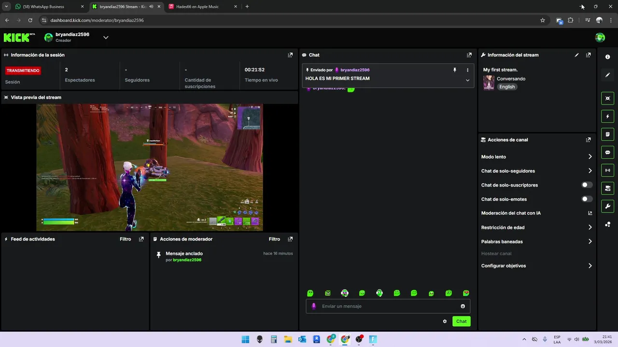Screen dimensions: 618x347
Task: Reload the page
Action: 30,20
